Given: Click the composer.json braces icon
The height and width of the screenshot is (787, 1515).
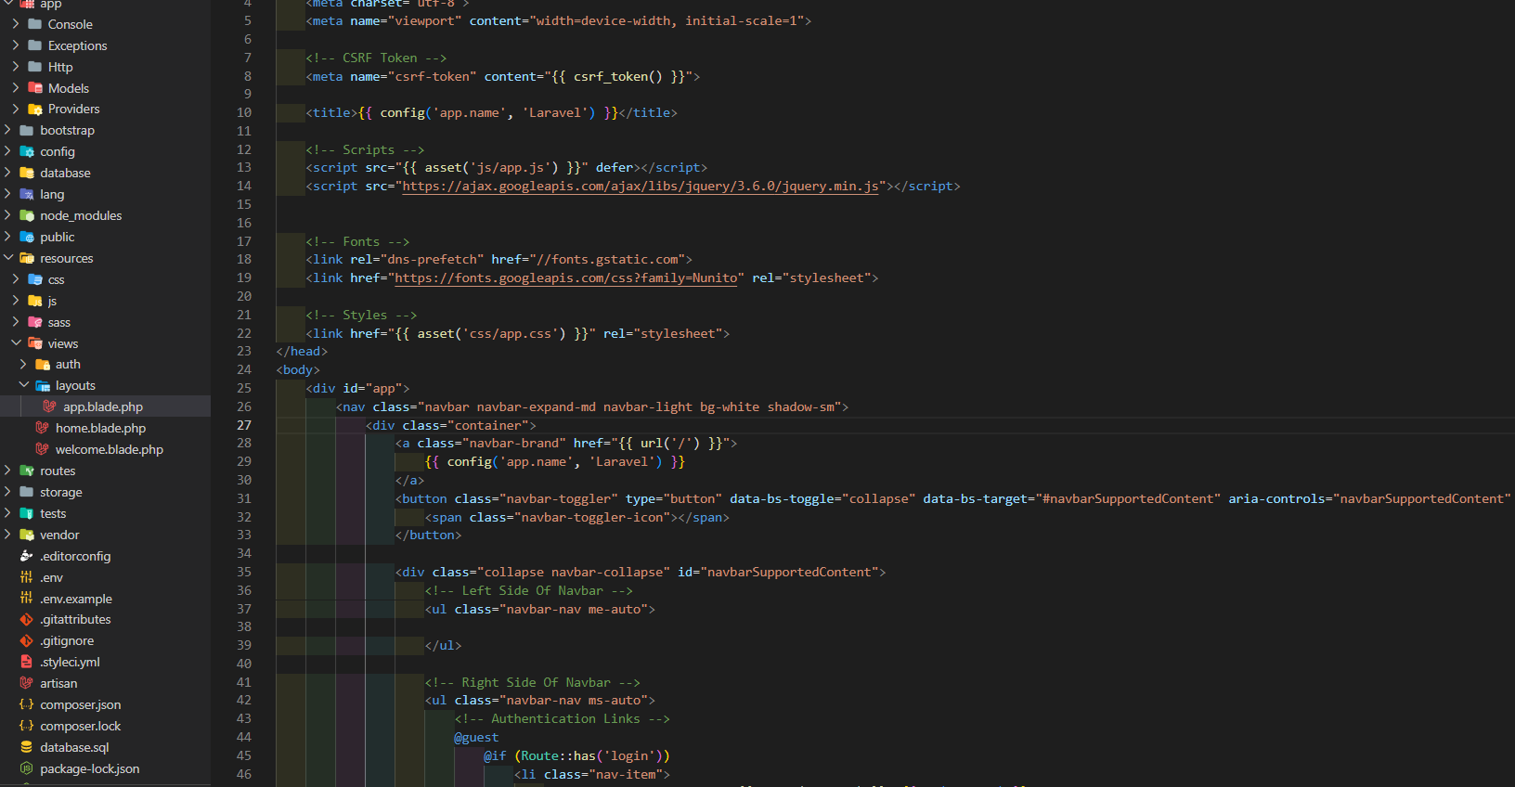Looking at the screenshot, I should [x=27, y=704].
